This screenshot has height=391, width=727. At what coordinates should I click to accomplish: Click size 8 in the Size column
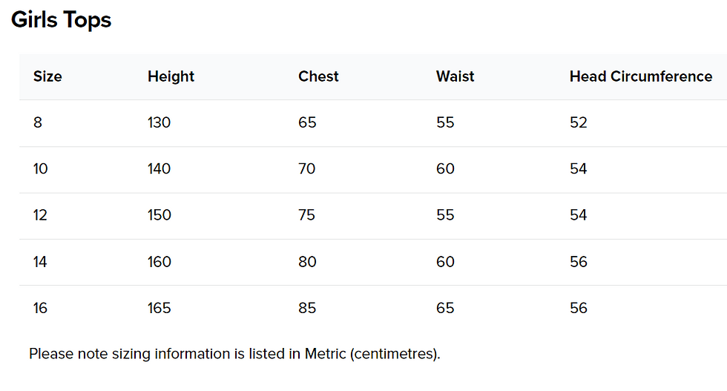click(38, 122)
